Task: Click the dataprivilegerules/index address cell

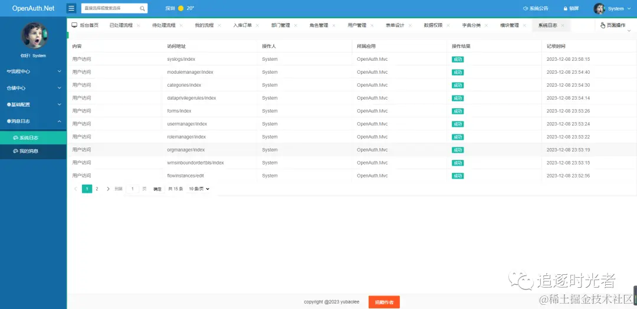Action: [192, 98]
